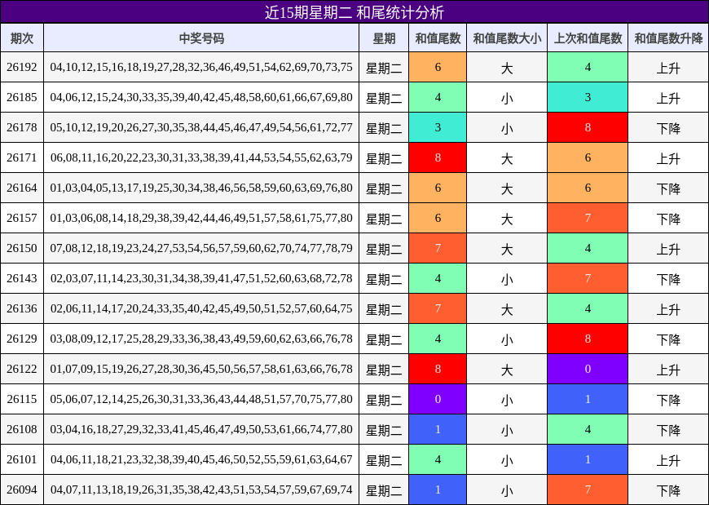Screen dimensions: 709x505
Task: Select period number 26171
Action: tap(22, 157)
